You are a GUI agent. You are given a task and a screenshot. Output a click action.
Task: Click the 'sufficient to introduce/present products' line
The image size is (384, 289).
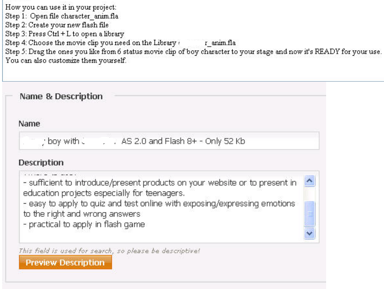click(x=159, y=183)
